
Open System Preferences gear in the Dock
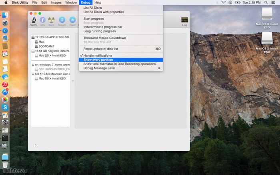tap(5, 123)
